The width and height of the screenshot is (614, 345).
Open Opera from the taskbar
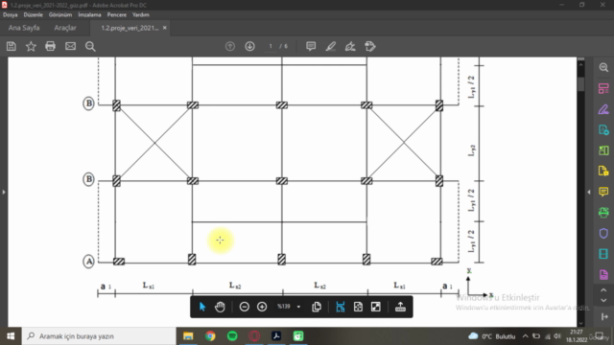pos(254,336)
